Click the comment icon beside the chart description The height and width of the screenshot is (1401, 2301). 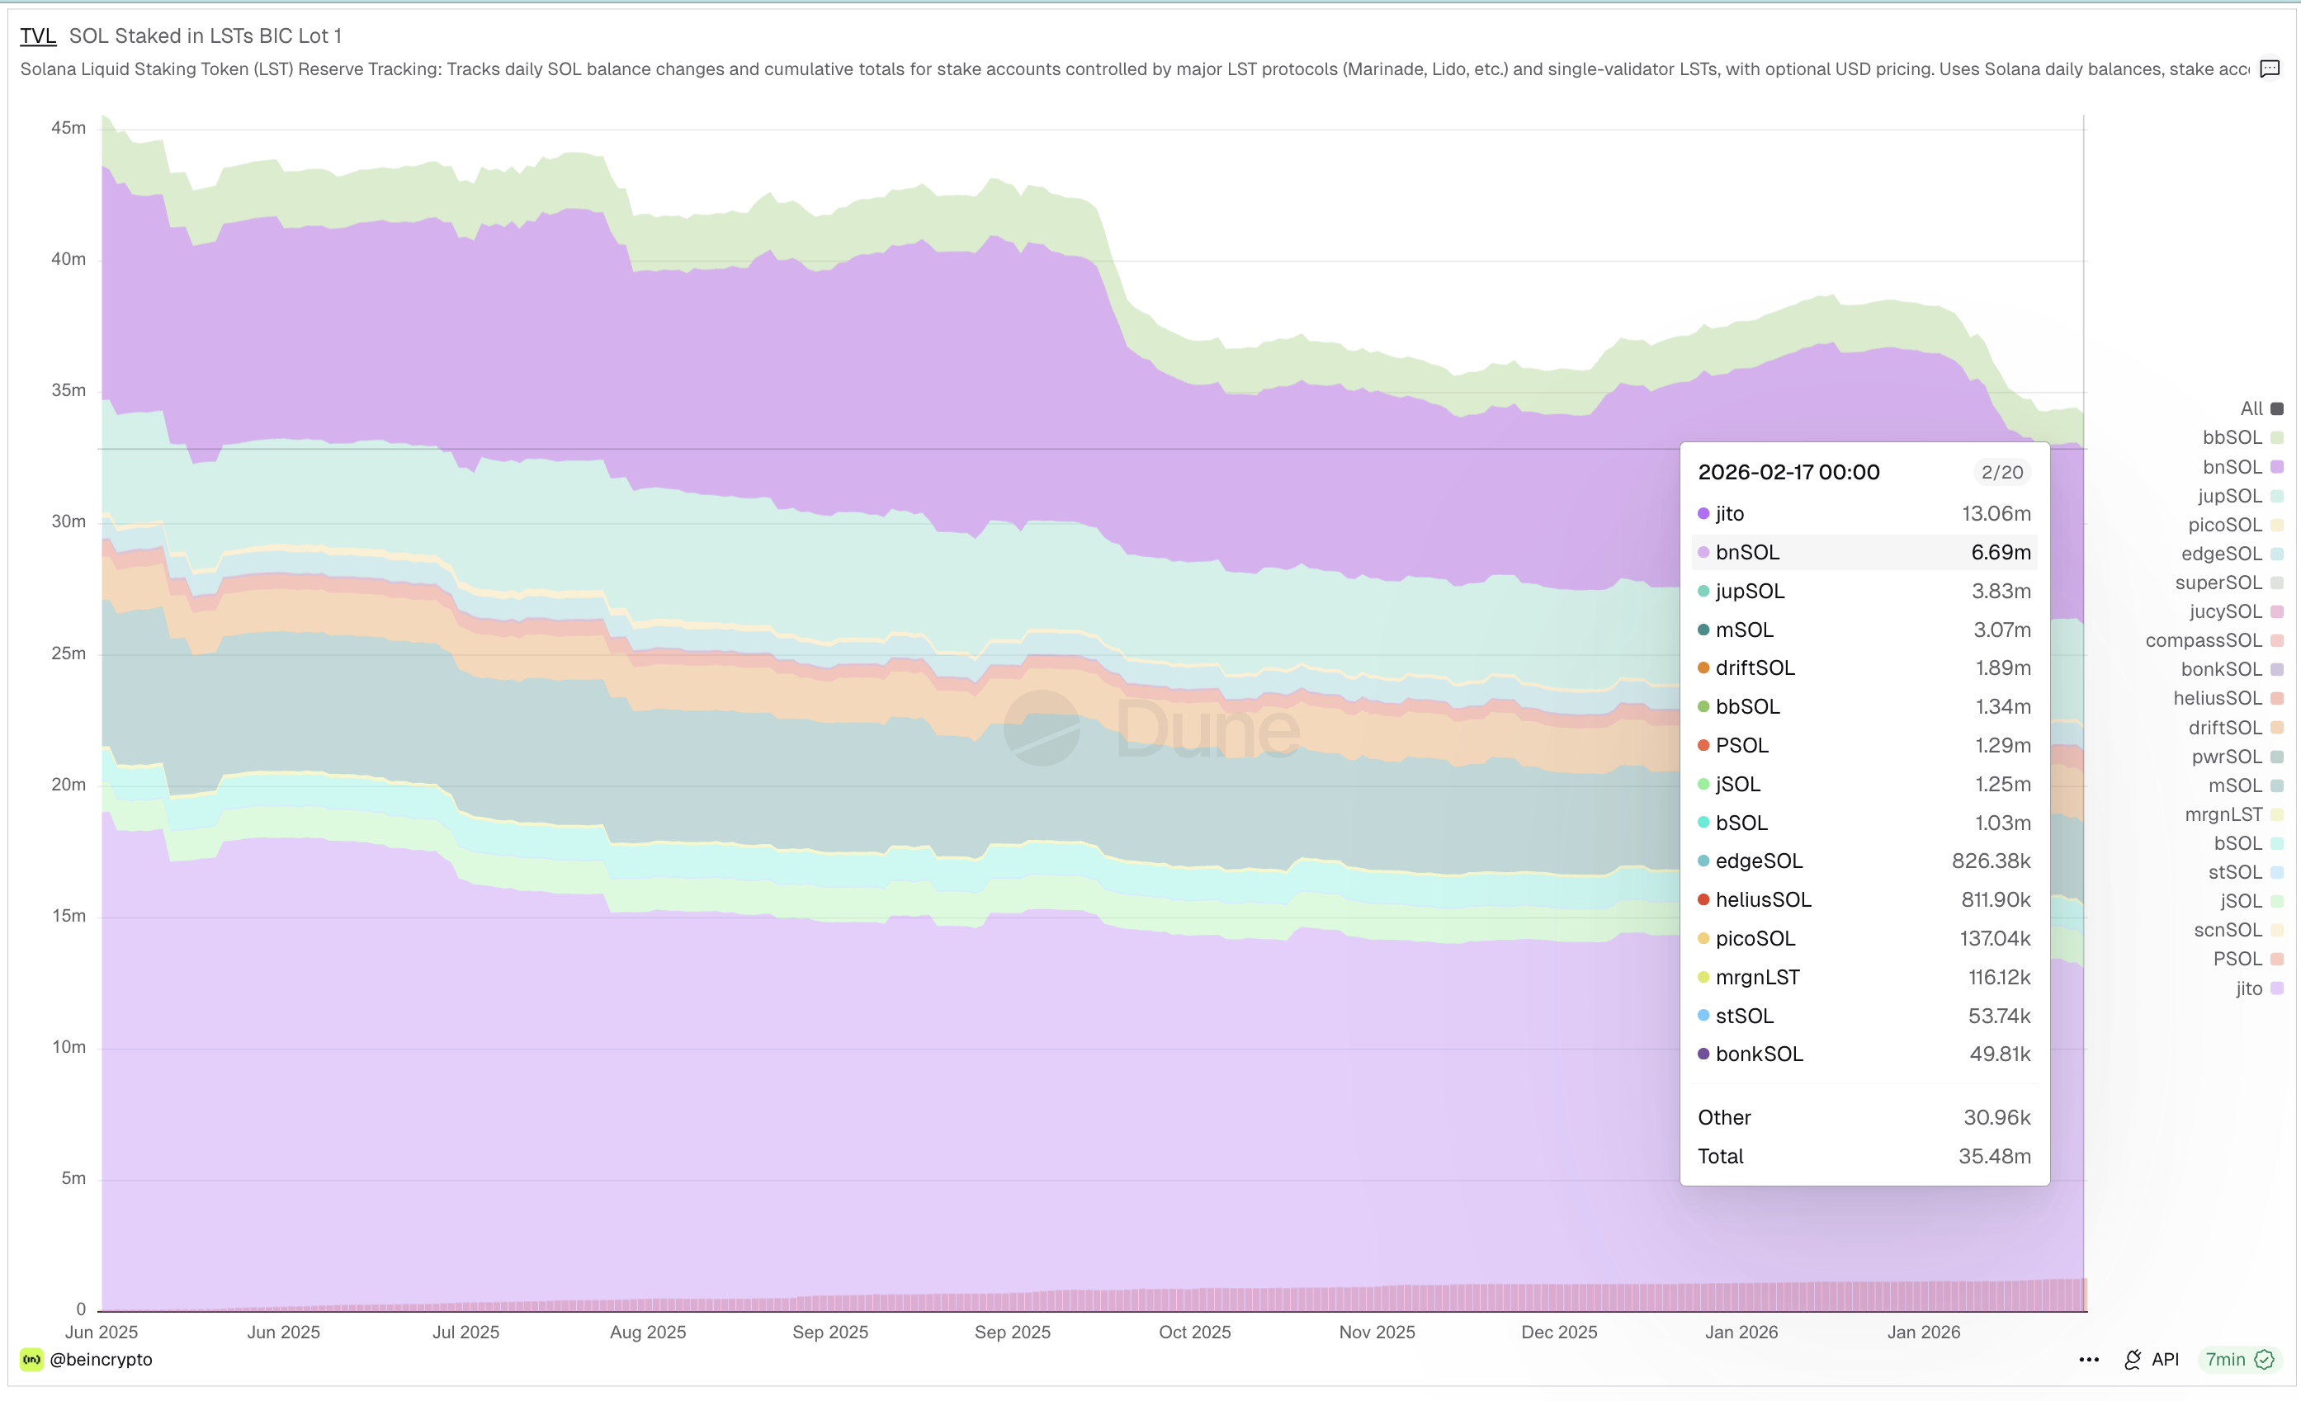point(2270,68)
